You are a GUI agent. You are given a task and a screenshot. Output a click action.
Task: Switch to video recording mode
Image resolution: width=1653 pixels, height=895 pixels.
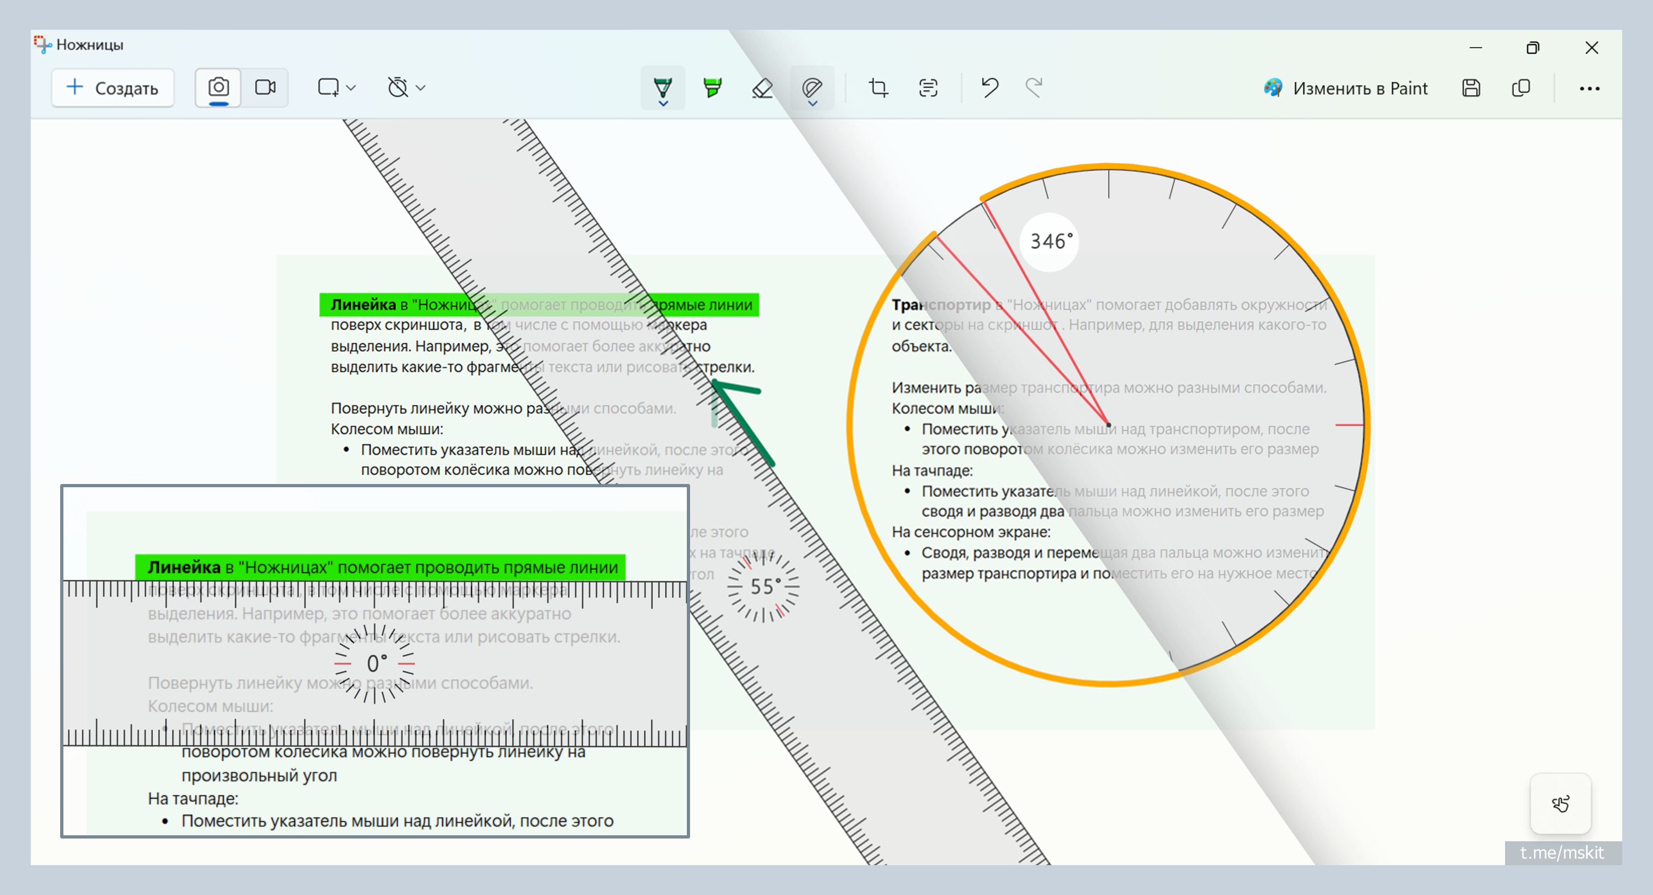(x=265, y=87)
